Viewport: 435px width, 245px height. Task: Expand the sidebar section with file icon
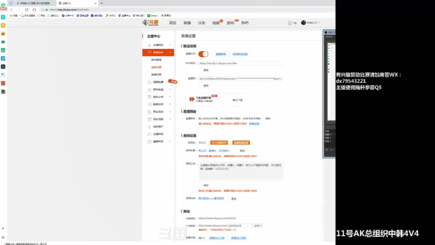[x=170, y=112]
